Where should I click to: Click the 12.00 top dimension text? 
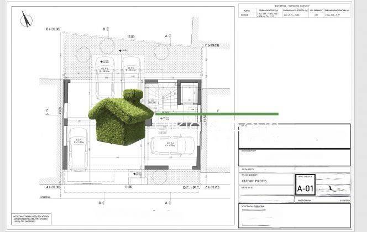coord(130,36)
